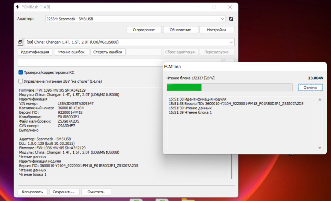Click calibration file value Z5JG07A2D5 in identification
This screenshot has width=331, height=201.
(x=68, y=121)
